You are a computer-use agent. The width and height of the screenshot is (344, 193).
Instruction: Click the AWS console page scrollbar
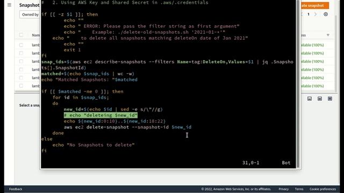pos(335,54)
